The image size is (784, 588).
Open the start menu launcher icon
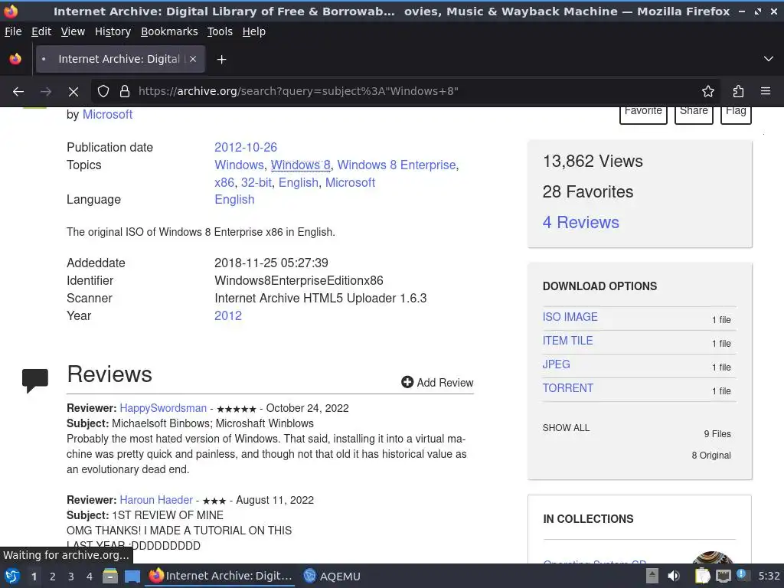[x=12, y=576]
